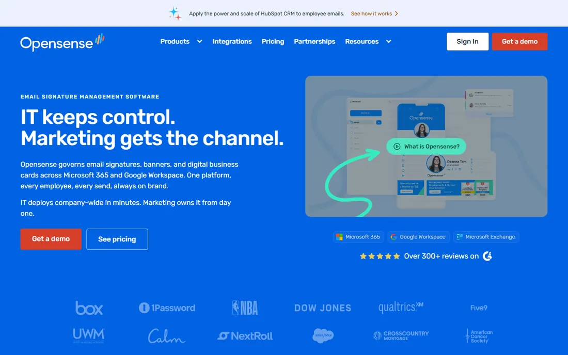Click the NBA customer logo
568x355 pixels.
tap(245, 308)
